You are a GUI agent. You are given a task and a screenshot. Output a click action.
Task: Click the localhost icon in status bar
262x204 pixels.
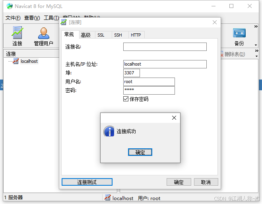[107, 198]
